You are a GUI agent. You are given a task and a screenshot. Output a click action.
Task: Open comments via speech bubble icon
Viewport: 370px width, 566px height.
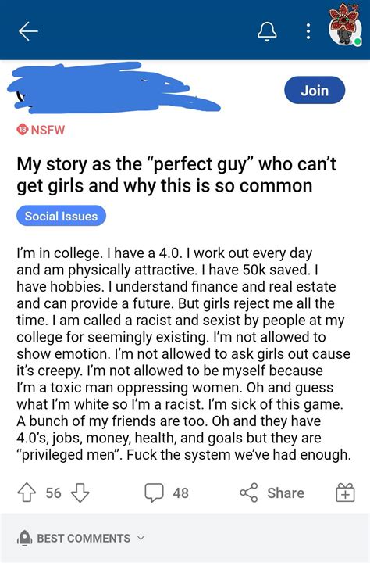coord(155,493)
